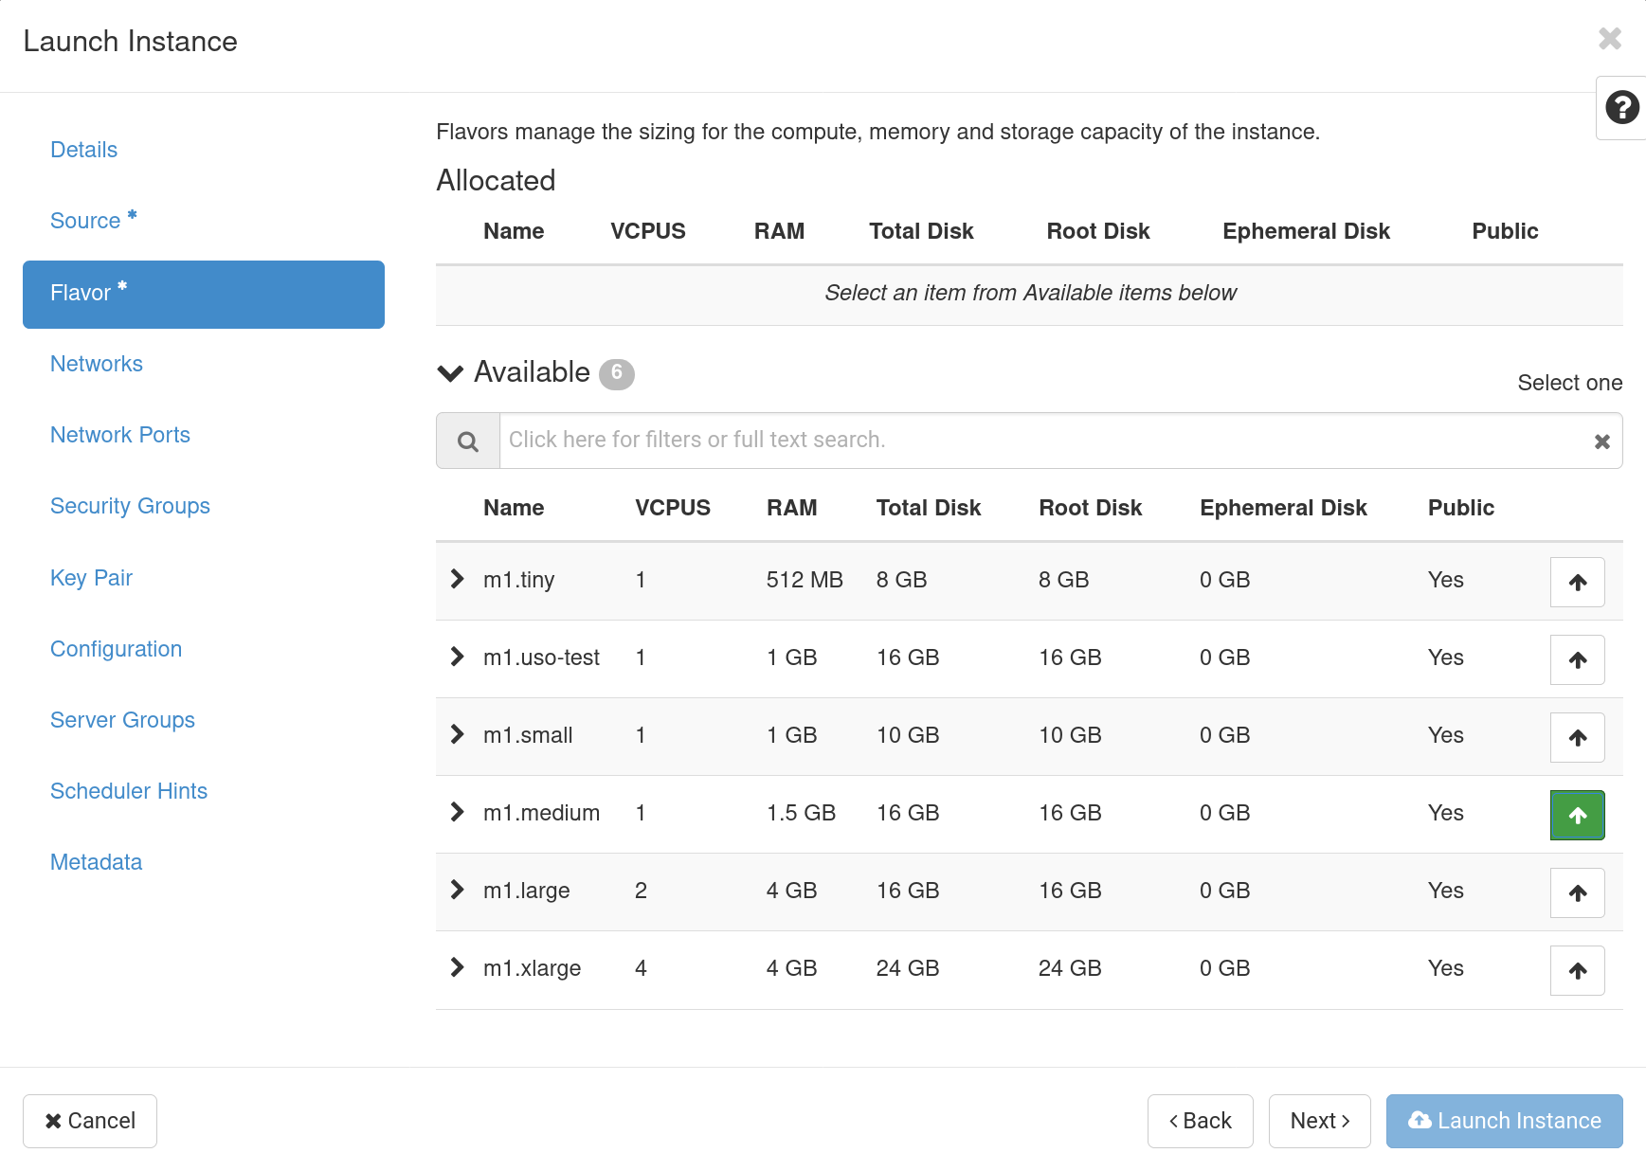Viewport: 1646px width, 1171px height.
Task: Collapse the Available flavors section
Action: [x=449, y=372]
